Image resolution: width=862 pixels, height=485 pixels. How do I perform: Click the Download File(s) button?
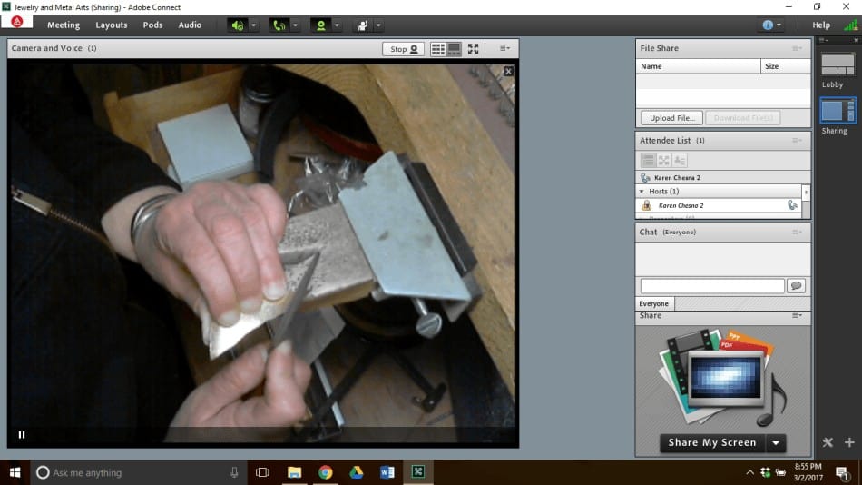pos(743,118)
